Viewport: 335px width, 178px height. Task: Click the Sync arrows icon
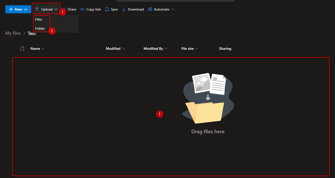pos(107,9)
